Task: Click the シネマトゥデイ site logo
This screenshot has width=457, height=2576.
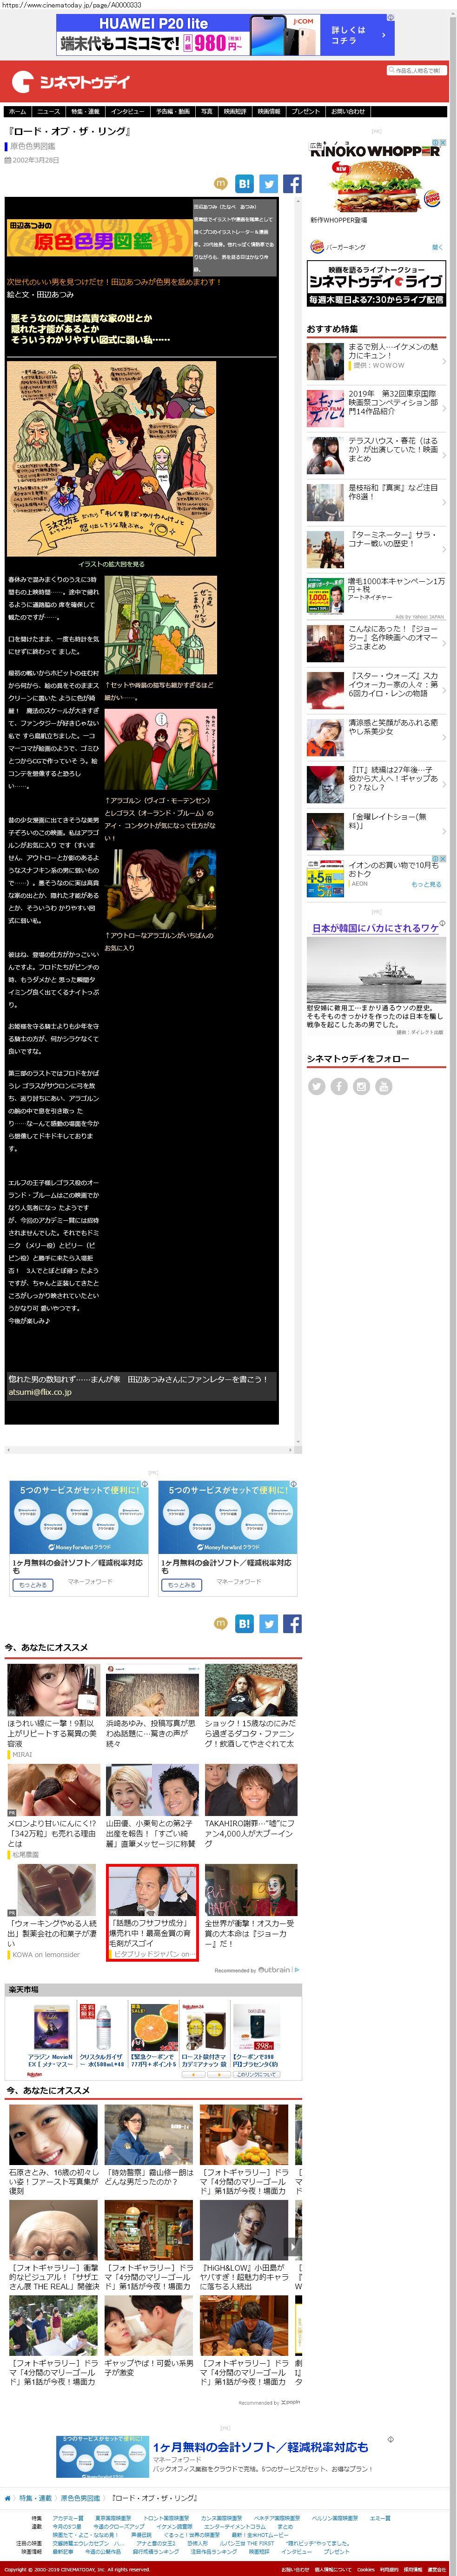Action: (70, 82)
